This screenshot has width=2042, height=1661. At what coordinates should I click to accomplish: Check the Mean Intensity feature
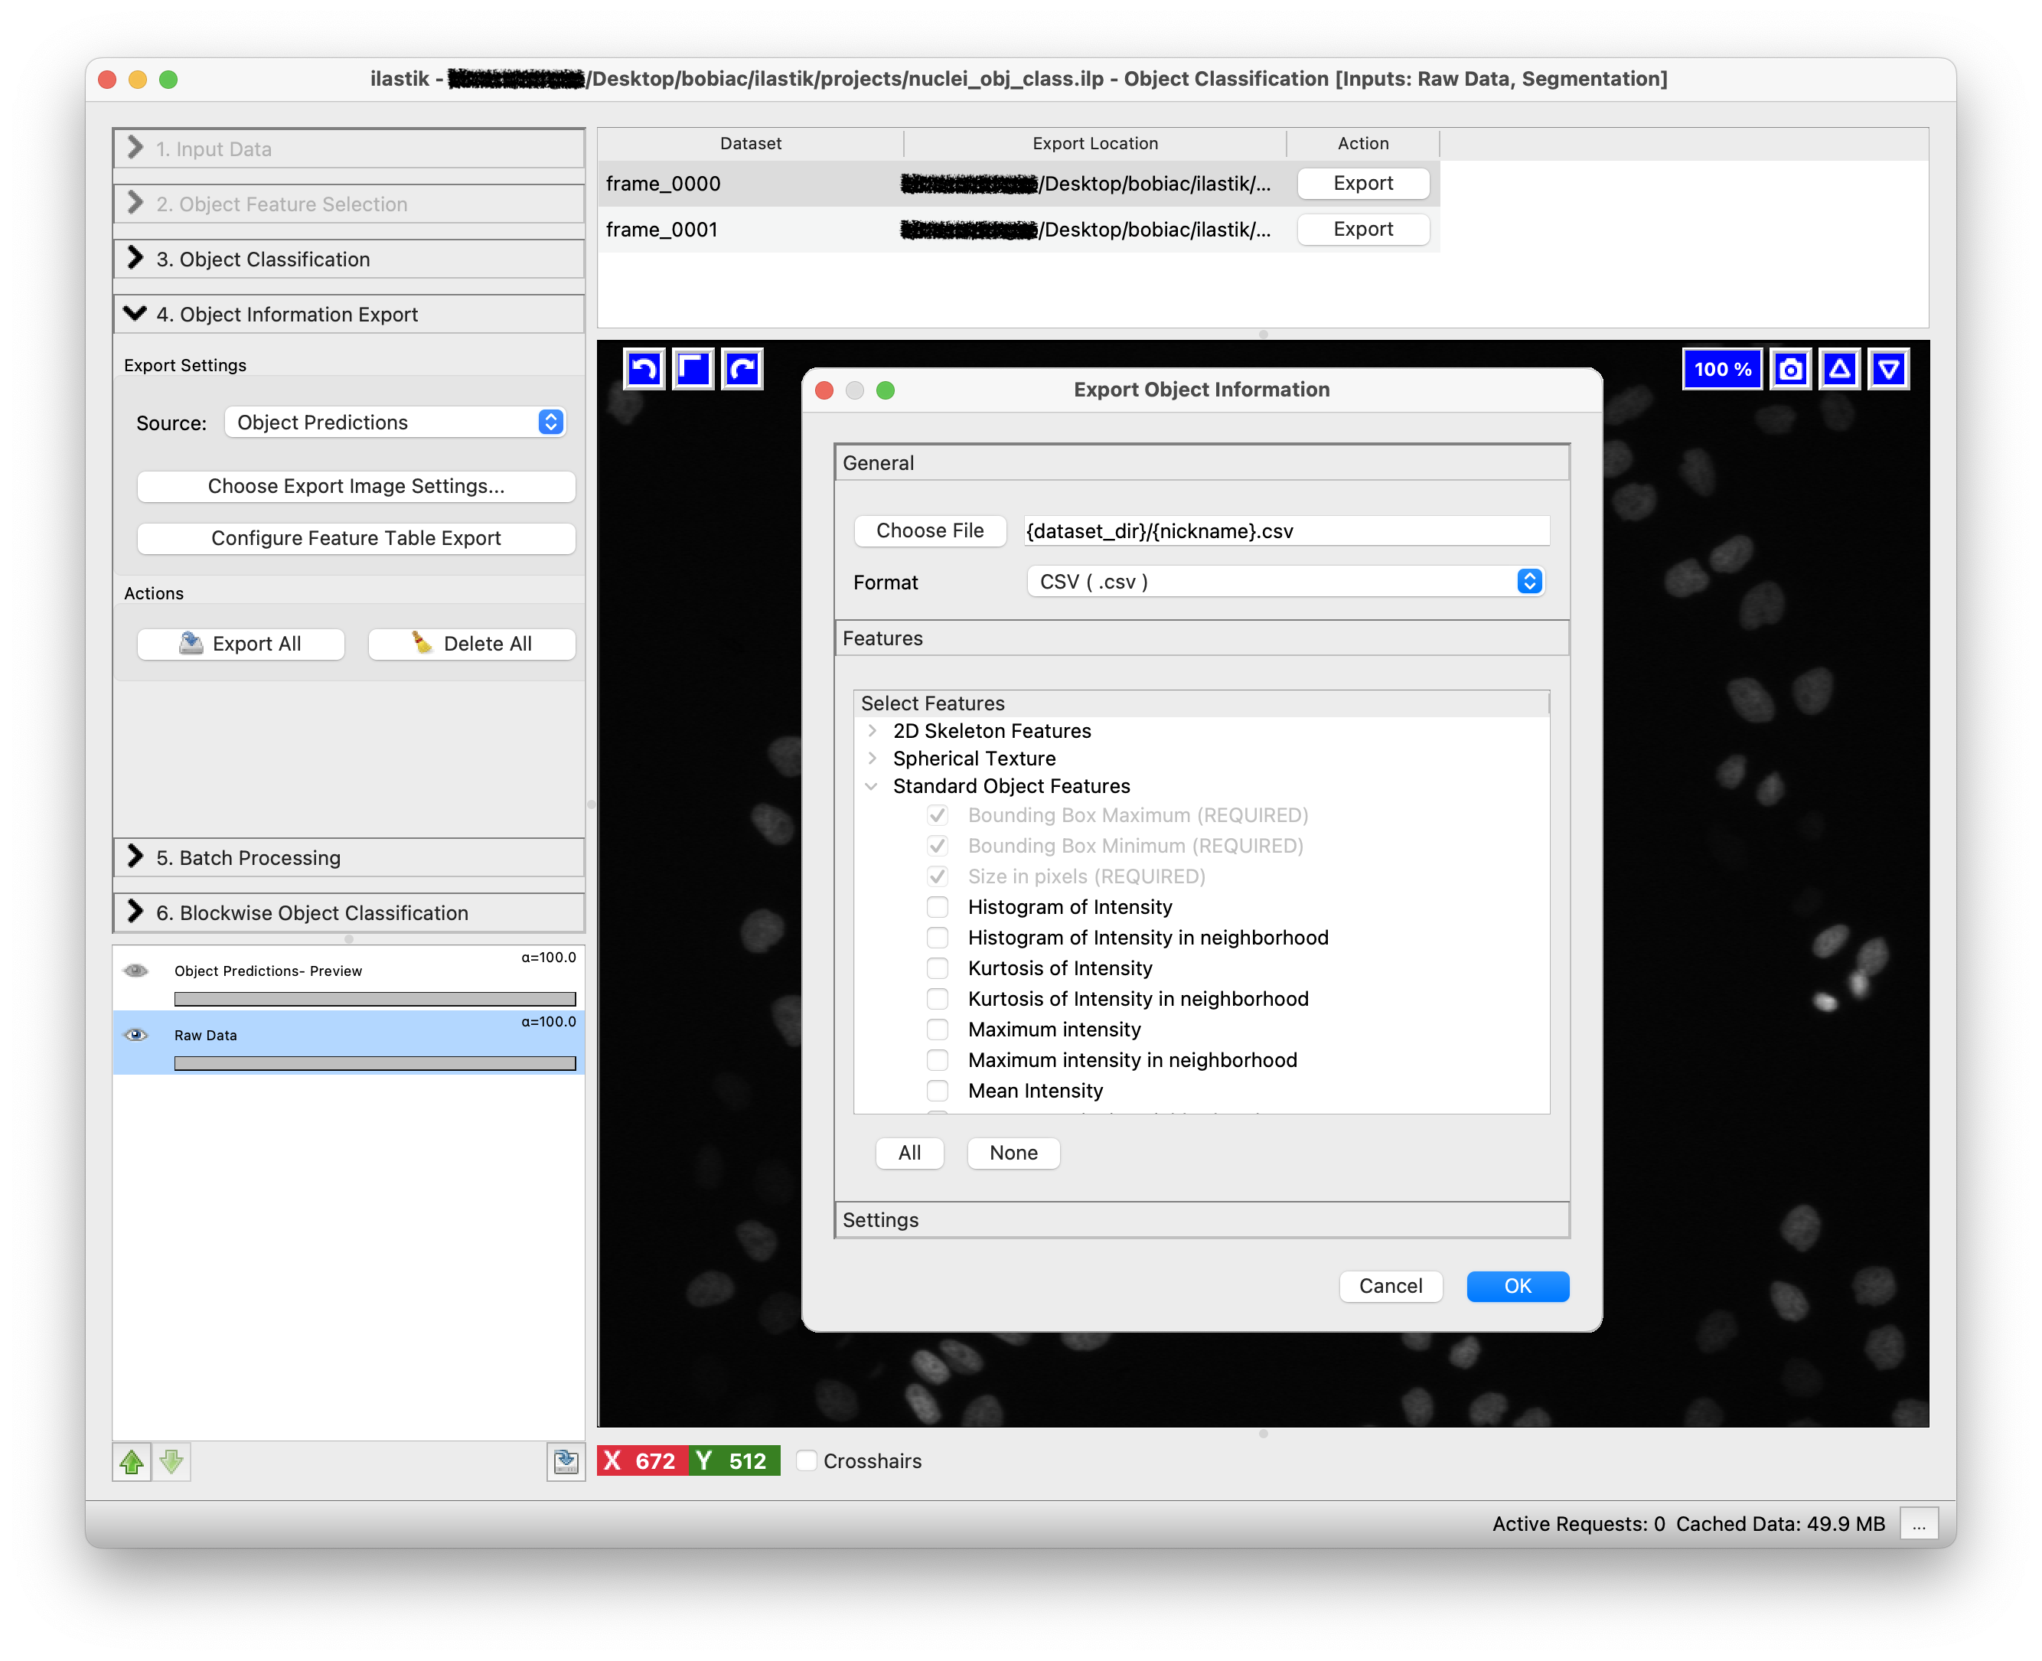pos(938,1091)
